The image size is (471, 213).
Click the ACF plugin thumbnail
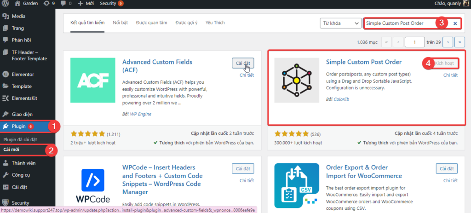click(93, 80)
